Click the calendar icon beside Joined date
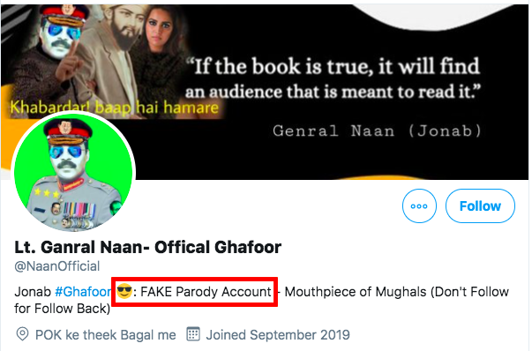532x351 pixels. coord(193,334)
